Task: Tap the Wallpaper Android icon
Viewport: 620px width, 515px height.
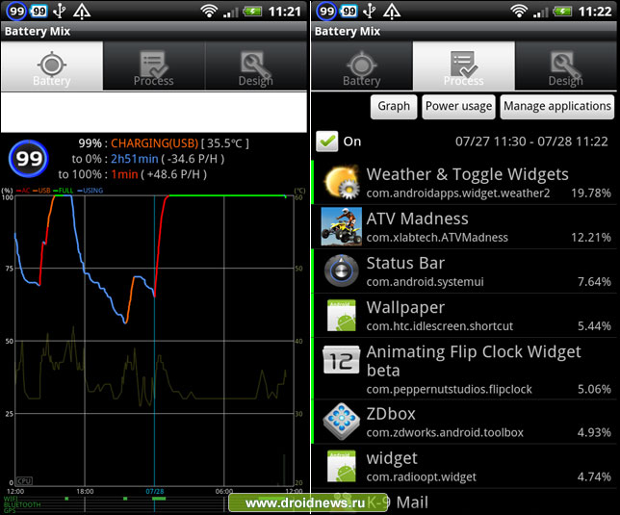Action: coord(341,316)
